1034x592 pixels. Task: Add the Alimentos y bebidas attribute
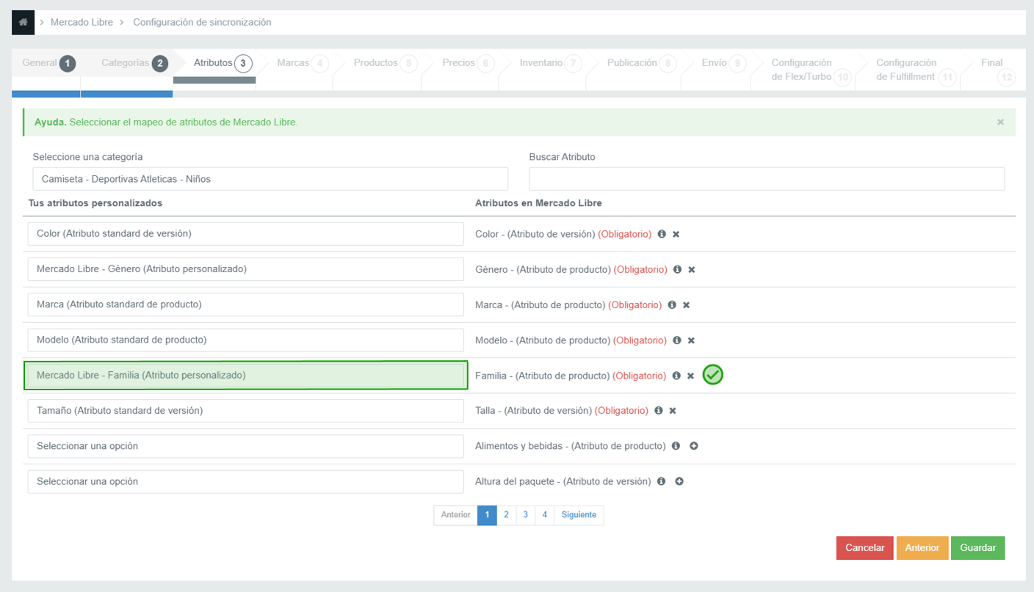pos(694,446)
